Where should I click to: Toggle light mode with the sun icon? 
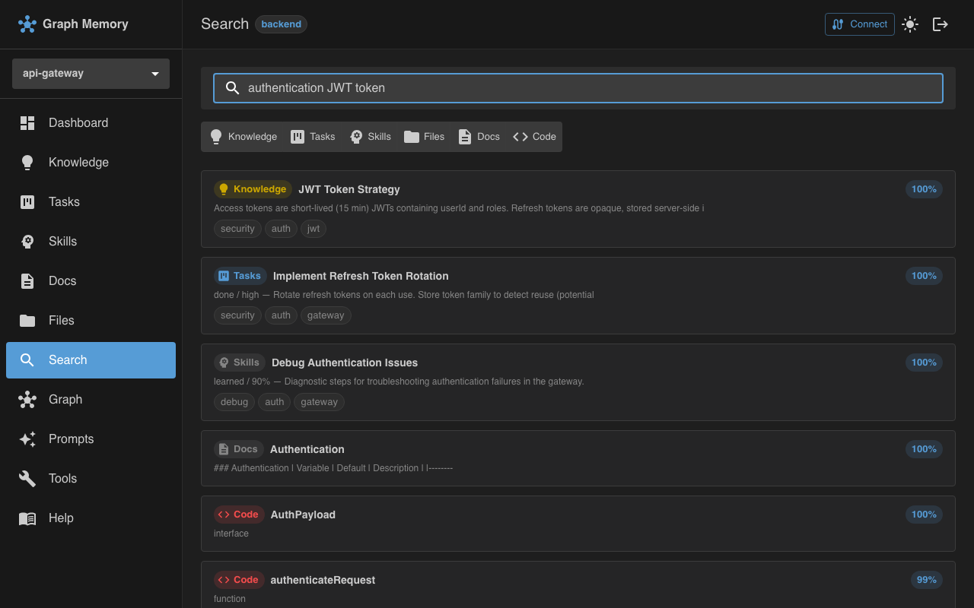910,24
